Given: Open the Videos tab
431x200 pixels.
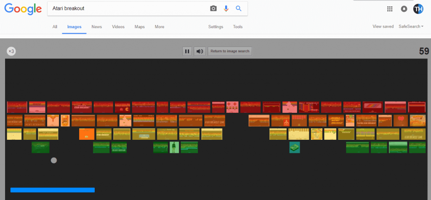Looking at the screenshot, I should coord(118,27).
